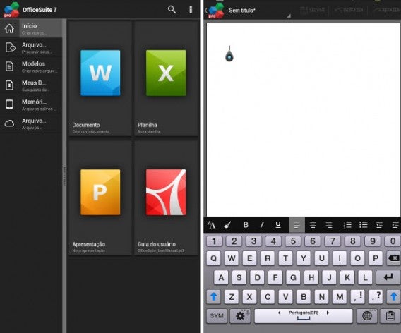The height and width of the screenshot is (333, 401).
Task: Switch to previous keyboard language arrow
Action: (x=279, y=313)
